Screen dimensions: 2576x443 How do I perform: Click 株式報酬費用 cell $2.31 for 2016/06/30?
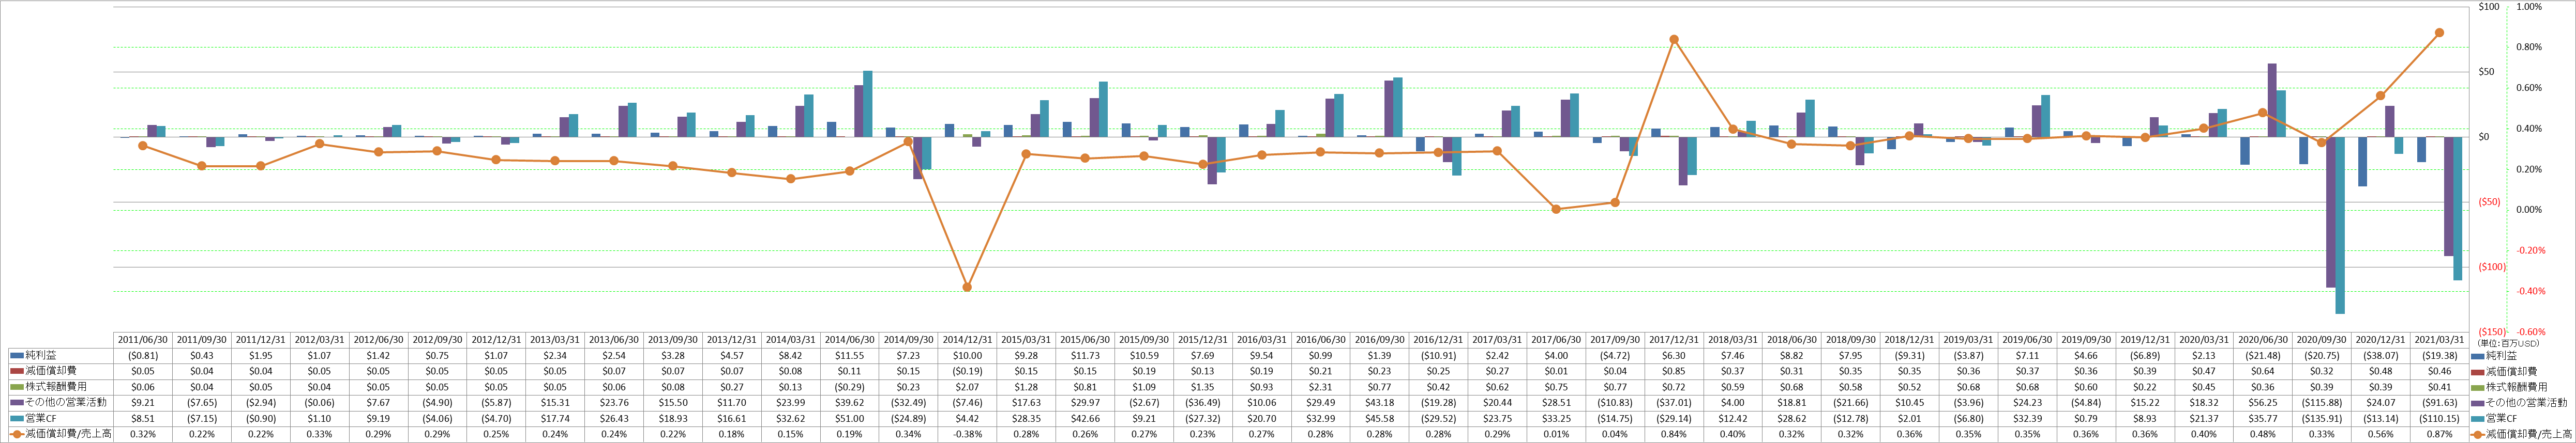point(1320,387)
